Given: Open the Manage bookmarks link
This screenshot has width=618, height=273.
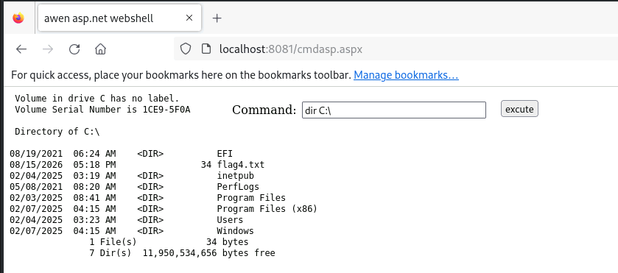Looking at the screenshot, I should 406,75.
